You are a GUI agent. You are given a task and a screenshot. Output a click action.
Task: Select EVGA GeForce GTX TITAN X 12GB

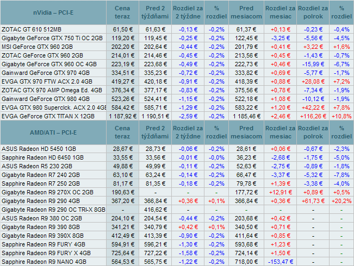48,116
